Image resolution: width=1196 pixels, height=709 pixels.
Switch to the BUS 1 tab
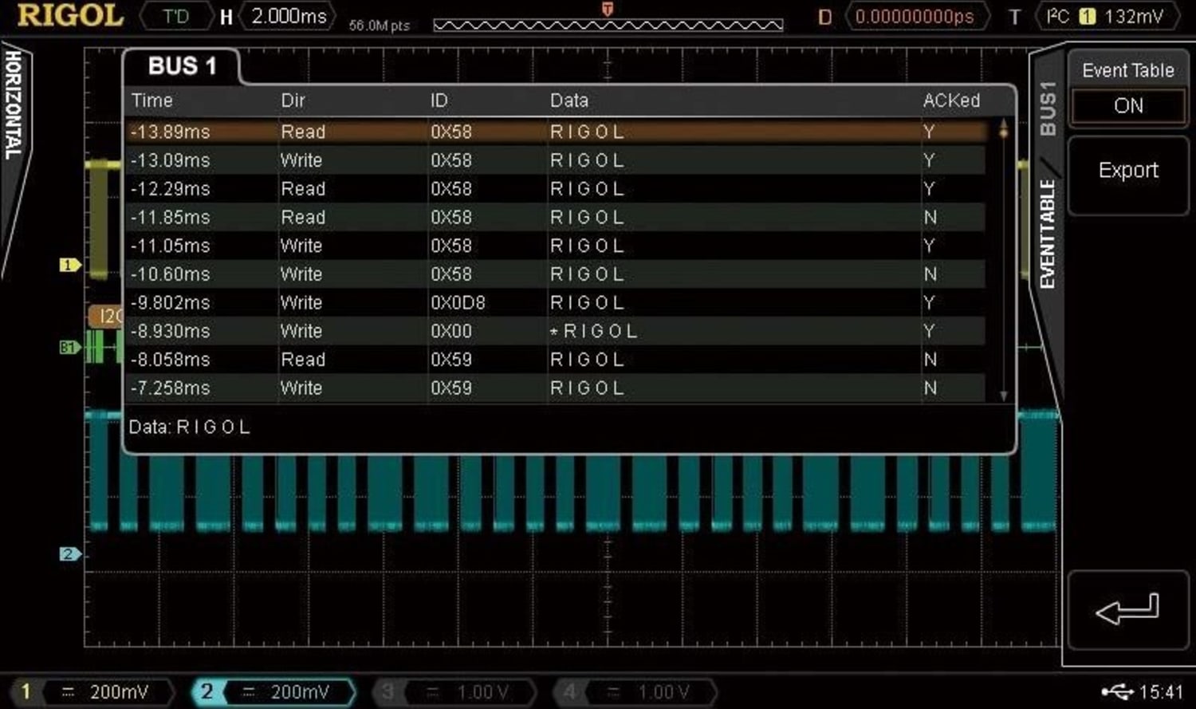pyautogui.click(x=182, y=66)
